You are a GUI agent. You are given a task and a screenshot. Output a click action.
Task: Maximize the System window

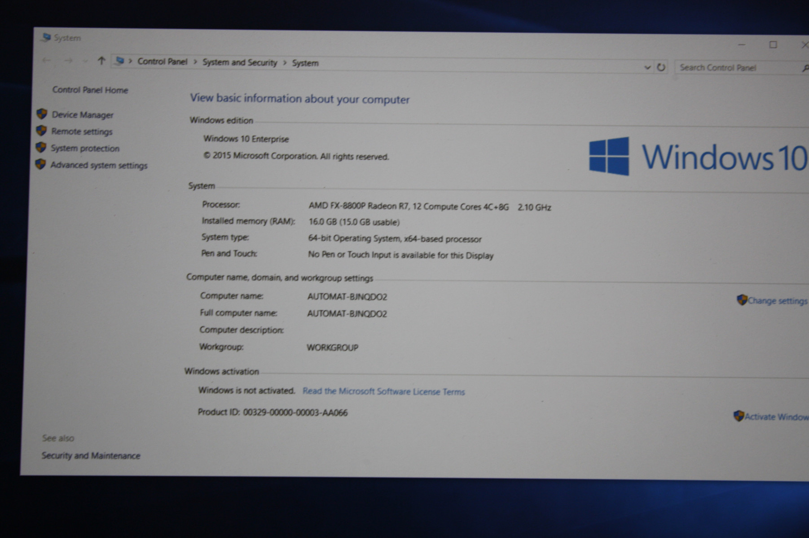[773, 44]
